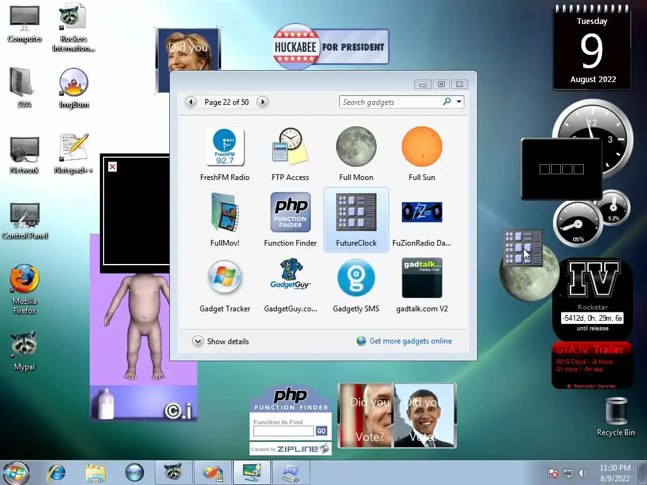Click the network tray icon
Viewport: 647px width, 485px height.
tap(568, 473)
